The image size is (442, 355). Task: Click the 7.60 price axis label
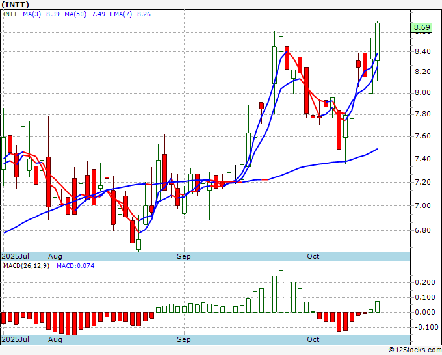click(422, 136)
